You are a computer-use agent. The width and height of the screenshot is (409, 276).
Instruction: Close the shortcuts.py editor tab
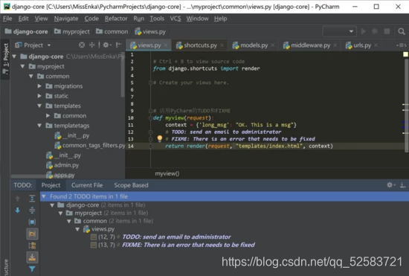[x=222, y=45]
